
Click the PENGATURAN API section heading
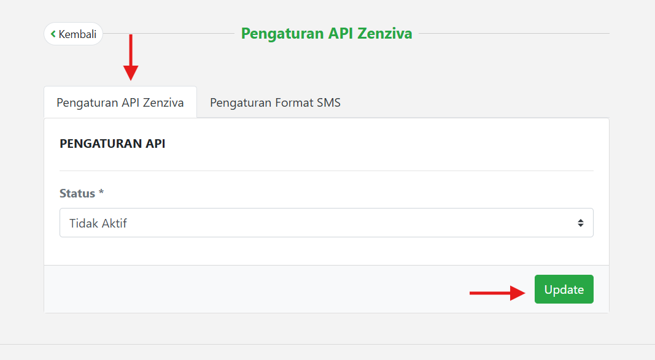[x=112, y=144]
